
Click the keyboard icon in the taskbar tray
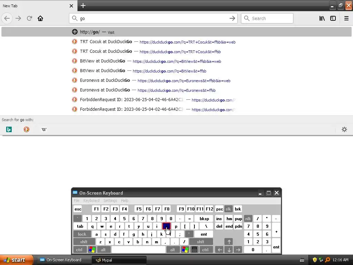302,260
